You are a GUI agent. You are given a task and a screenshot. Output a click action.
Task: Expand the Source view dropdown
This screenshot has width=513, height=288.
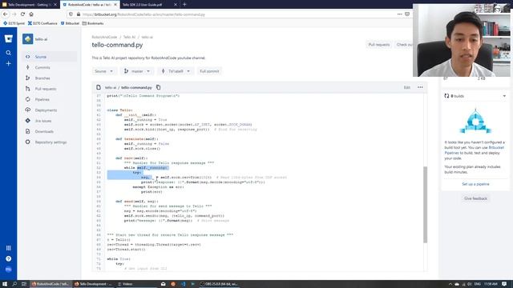[104, 71]
